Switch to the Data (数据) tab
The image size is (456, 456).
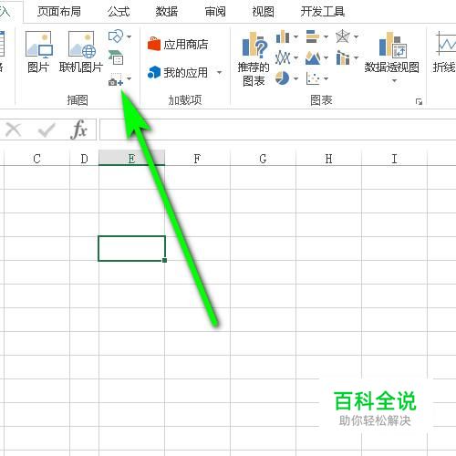click(x=167, y=12)
